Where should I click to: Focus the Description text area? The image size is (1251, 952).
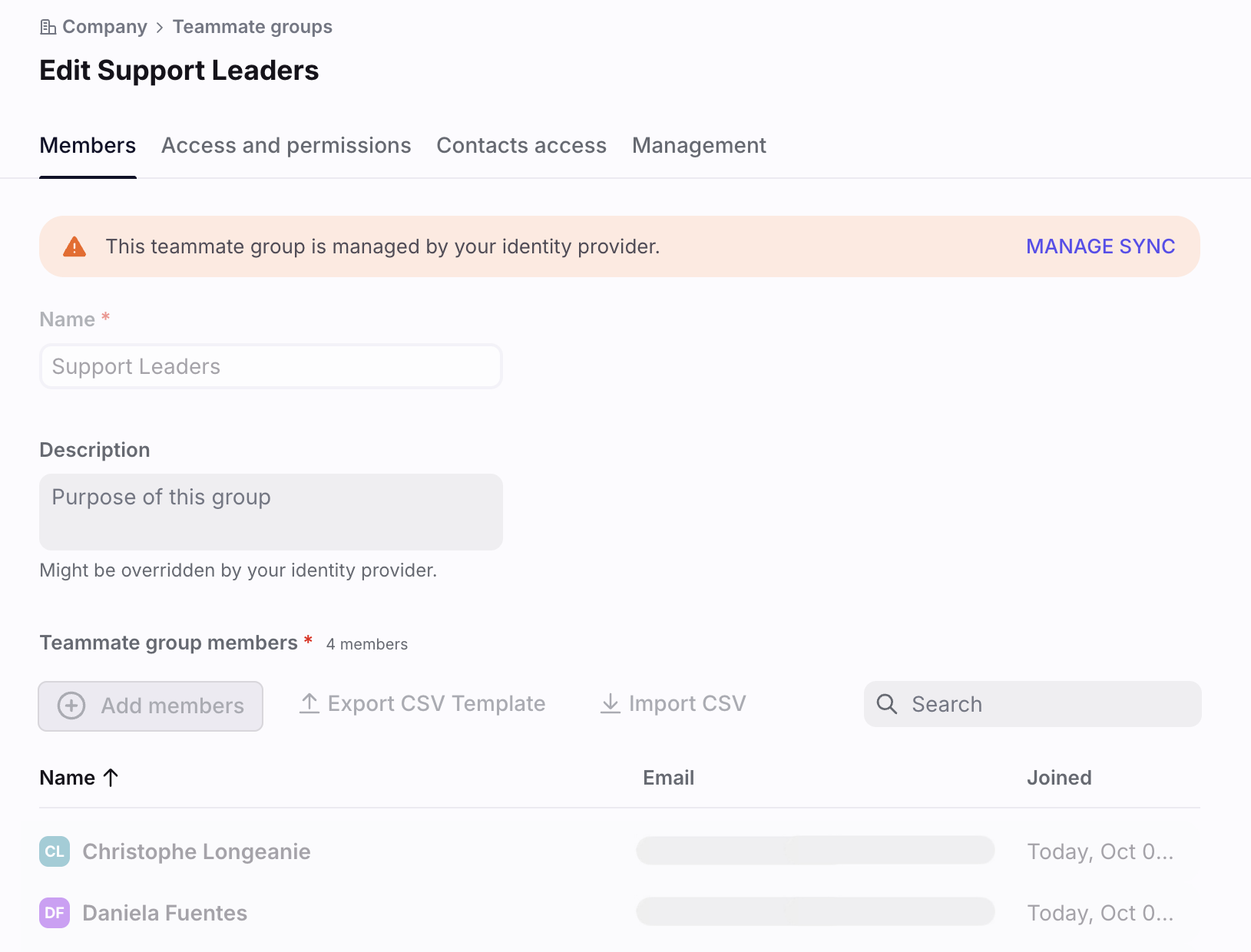(270, 511)
